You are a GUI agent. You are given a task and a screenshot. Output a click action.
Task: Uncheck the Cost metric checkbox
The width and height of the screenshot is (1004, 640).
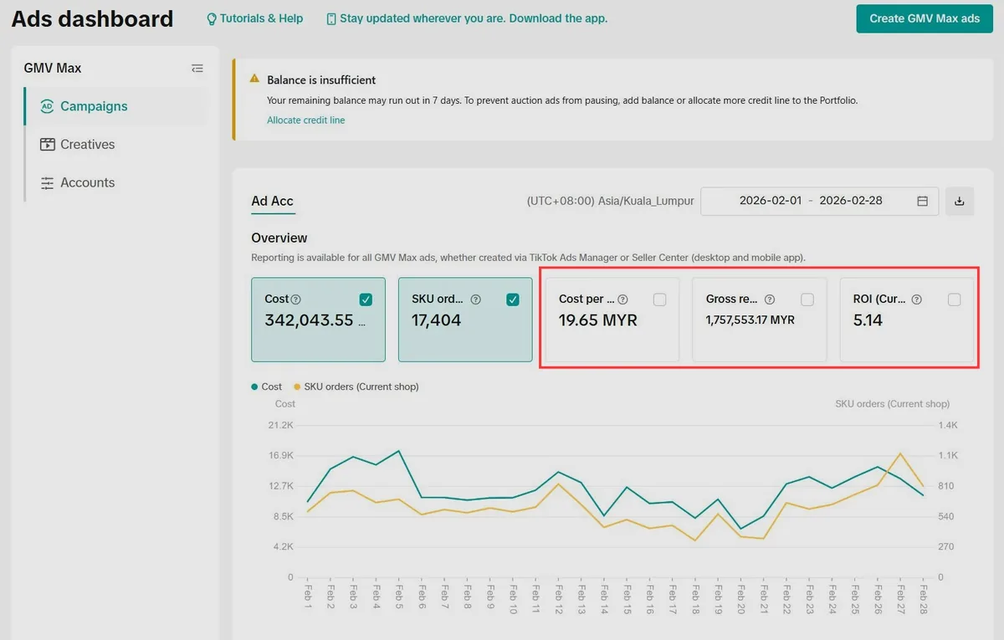pyautogui.click(x=366, y=300)
